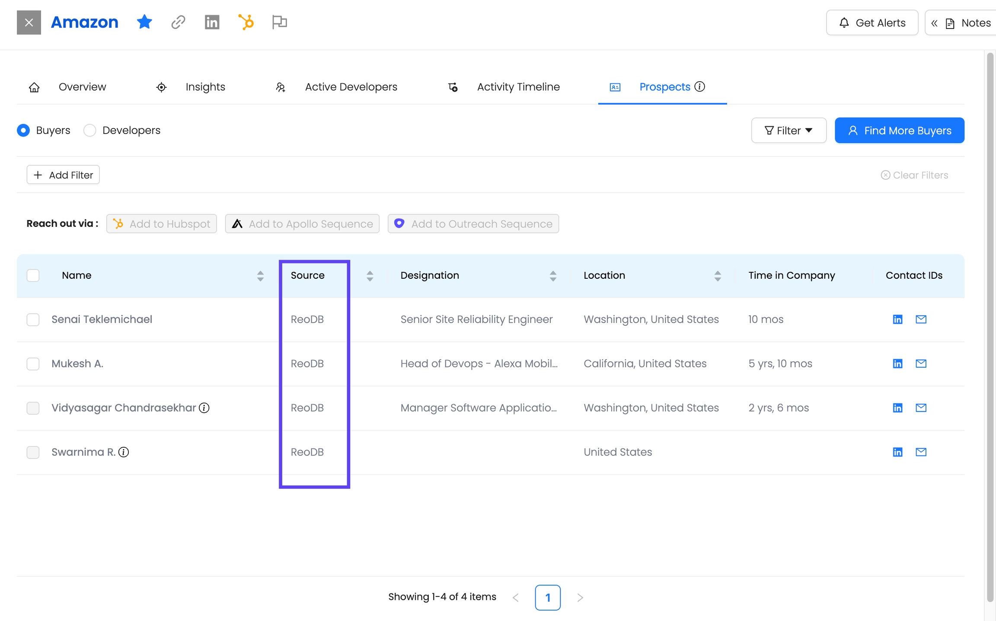Check the select-all checkbox in table header
The height and width of the screenshot is (621, 996).
[x=33, y=275]
